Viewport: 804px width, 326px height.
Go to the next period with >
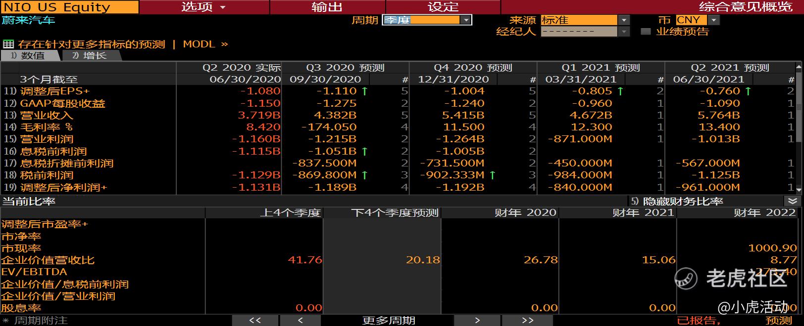pyautogui.click(x=477, y=320)
